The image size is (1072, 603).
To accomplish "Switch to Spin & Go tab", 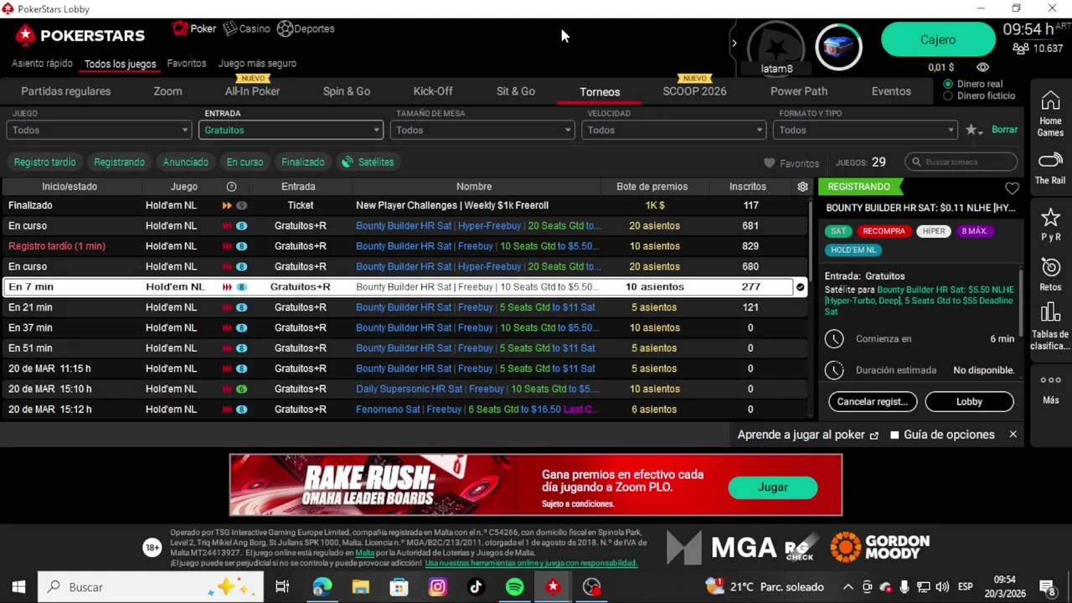I will (x=347, y=91).
